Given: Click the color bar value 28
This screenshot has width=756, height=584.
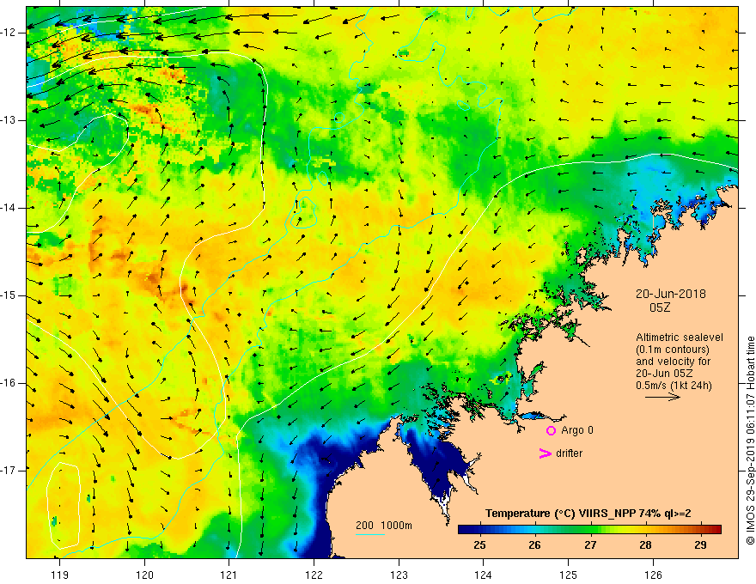Looking at the screenshot, I should [x=645, y=545].
